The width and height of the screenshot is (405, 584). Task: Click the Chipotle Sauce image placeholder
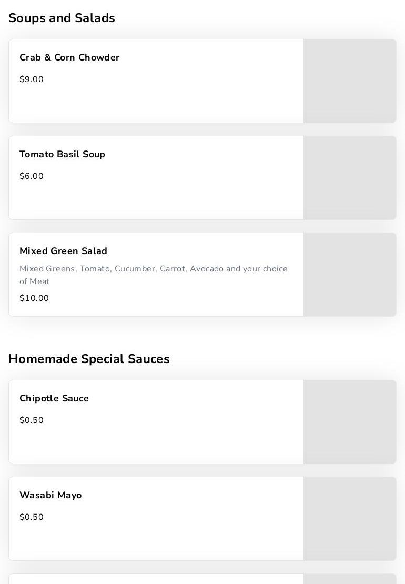[350, 422]
